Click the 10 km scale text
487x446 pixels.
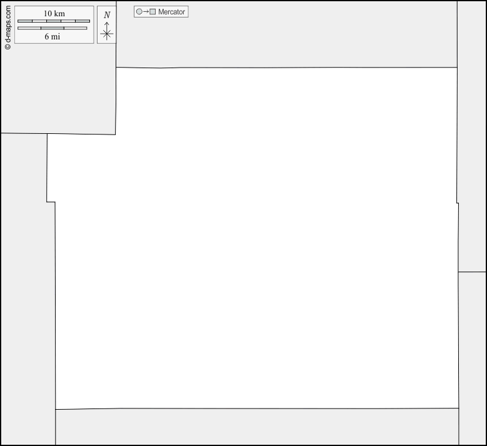click(x=54, y=14)
